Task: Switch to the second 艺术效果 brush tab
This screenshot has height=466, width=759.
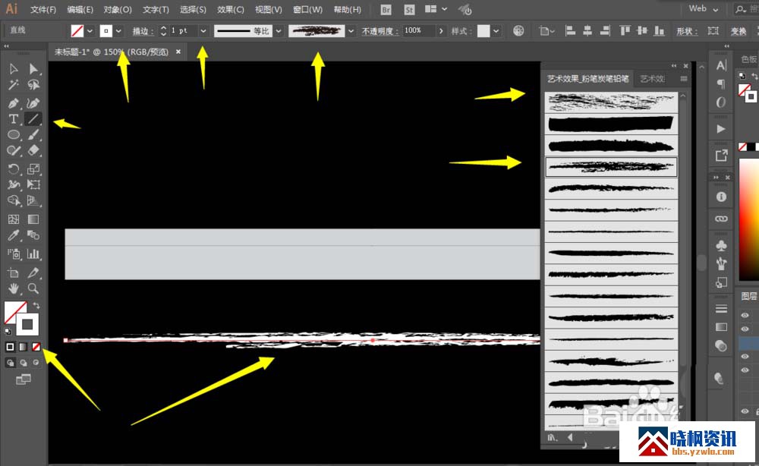Action: (651, 78)
